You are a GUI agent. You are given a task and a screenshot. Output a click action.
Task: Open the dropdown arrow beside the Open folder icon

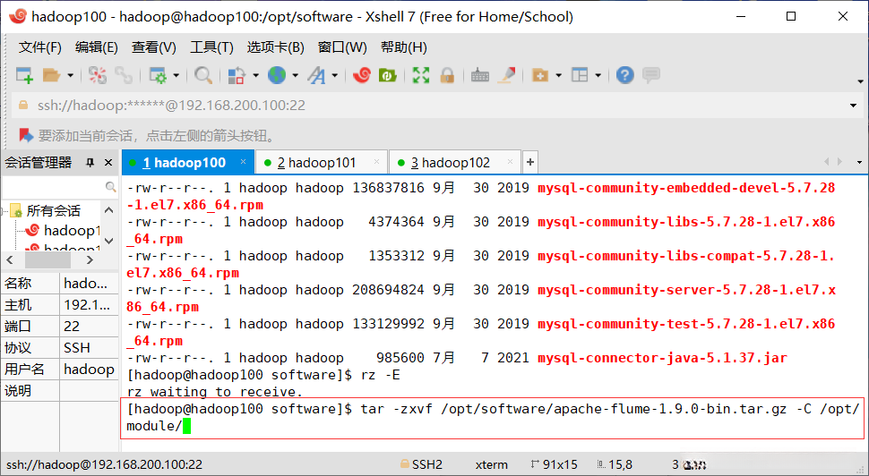tap(71, 75)
